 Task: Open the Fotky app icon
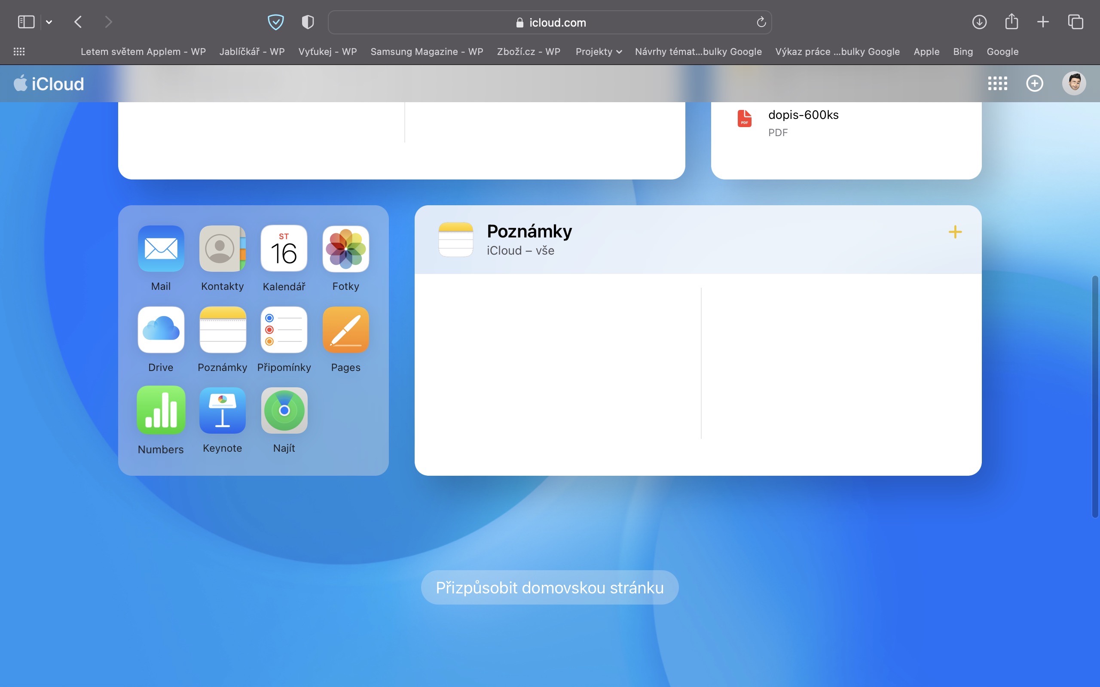pyautogui.click(x=345, y=249)
